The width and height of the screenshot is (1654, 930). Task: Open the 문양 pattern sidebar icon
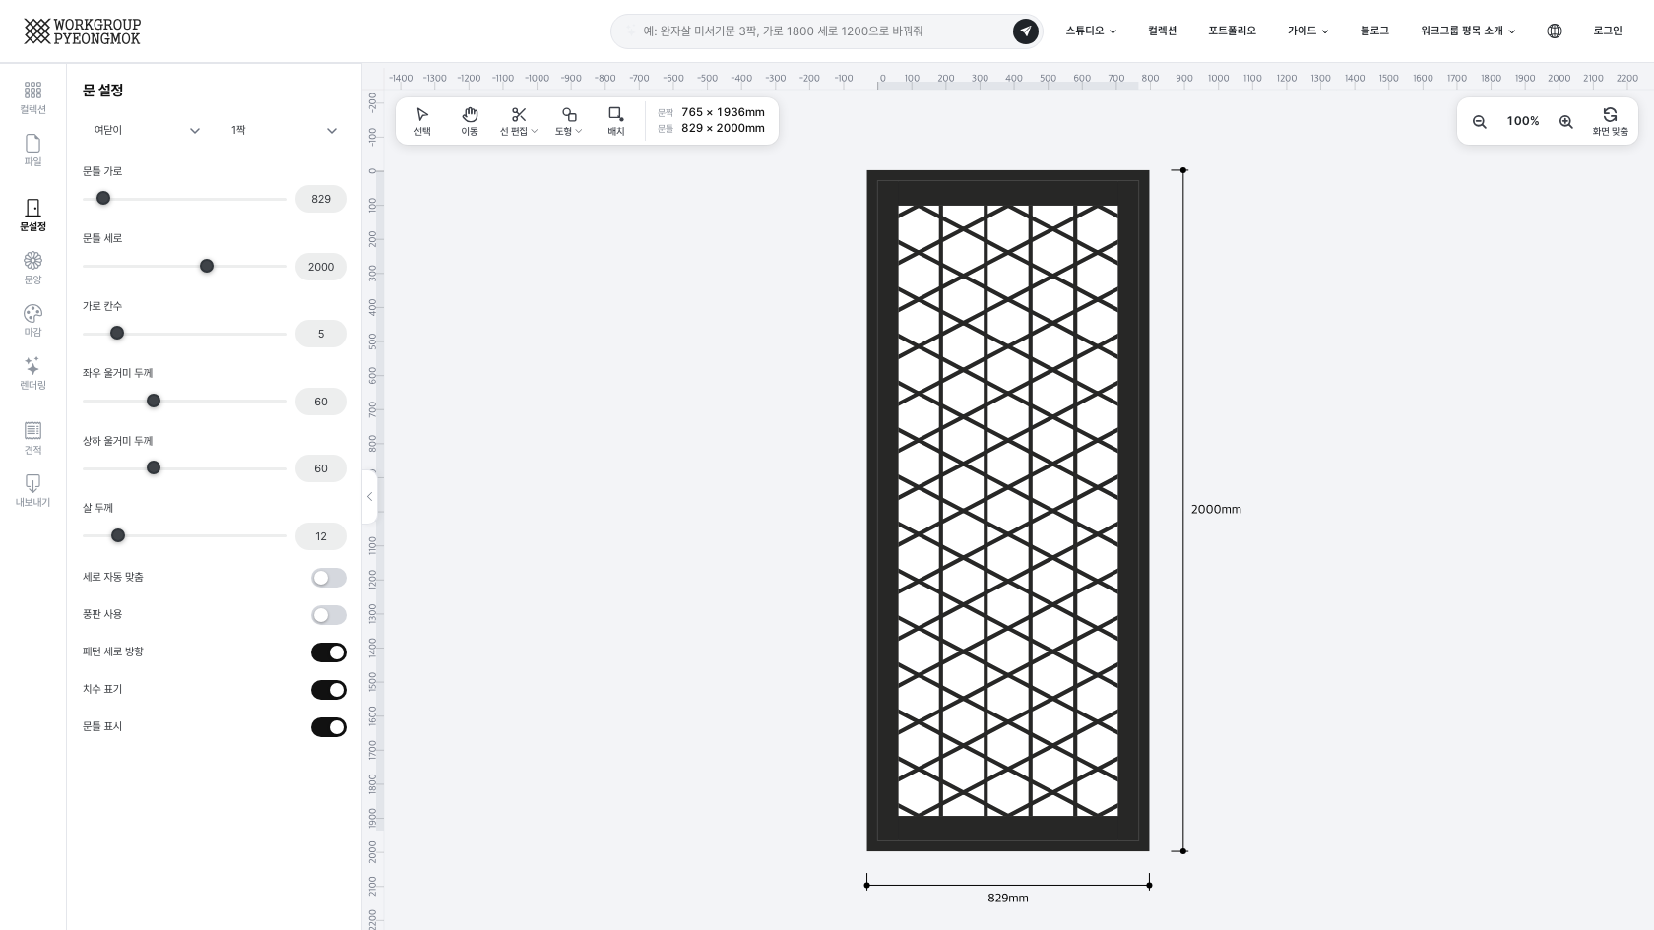[32, 268]
